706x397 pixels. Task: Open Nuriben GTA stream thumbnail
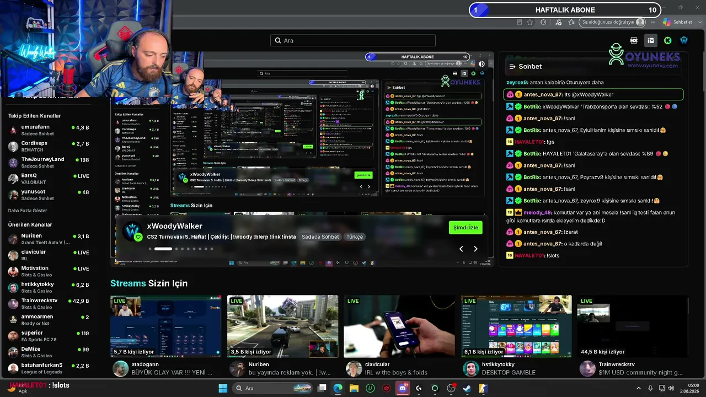(282, 326)
